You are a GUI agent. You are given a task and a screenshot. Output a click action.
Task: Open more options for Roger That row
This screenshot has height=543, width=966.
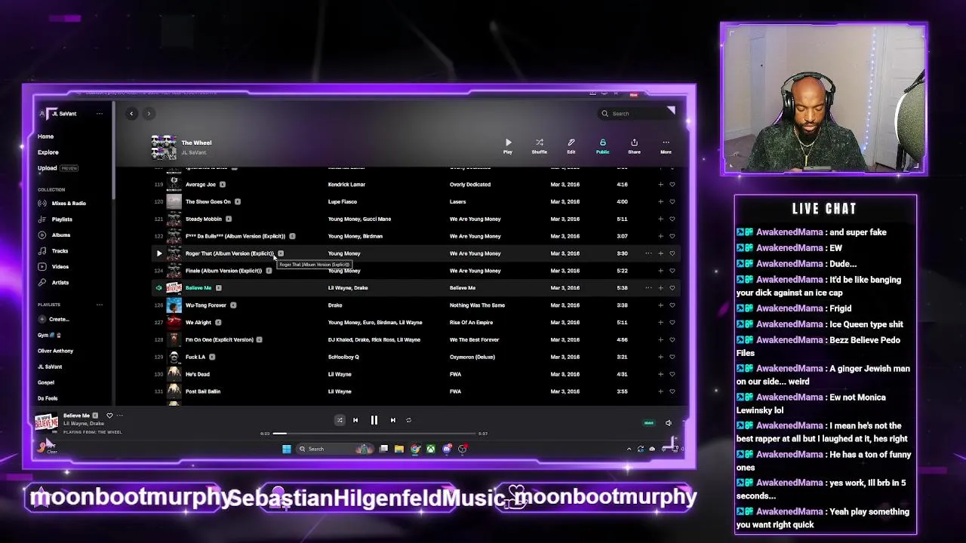(648, 253)
